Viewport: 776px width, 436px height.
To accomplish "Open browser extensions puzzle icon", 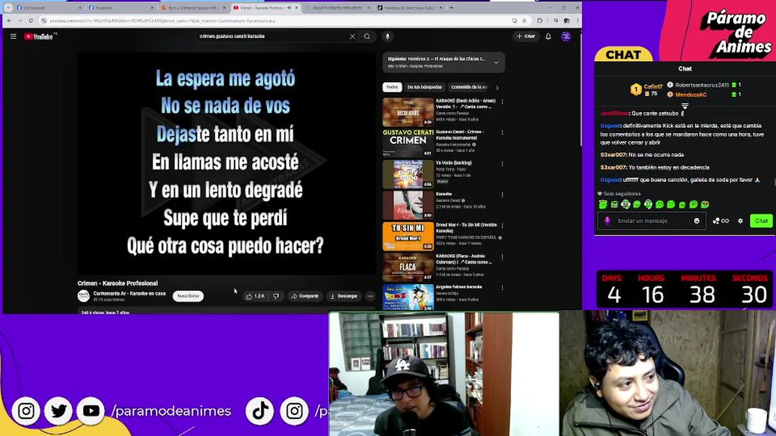I will pos(540,21).
